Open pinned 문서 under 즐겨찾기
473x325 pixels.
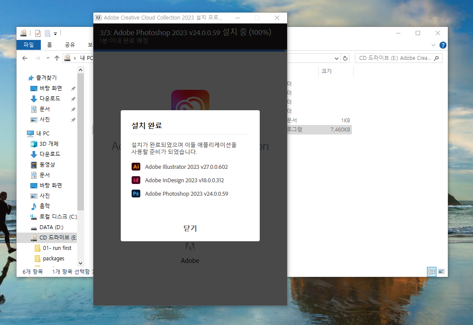[x=44, y=109]
